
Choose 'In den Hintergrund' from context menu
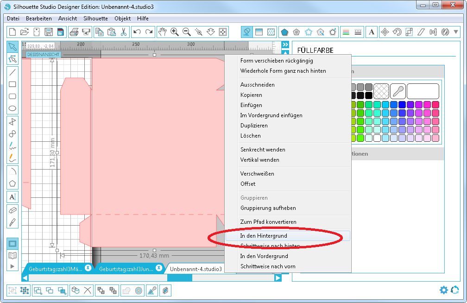(264, 236)
